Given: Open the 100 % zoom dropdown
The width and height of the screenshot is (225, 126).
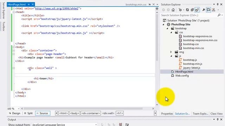Looking at the screenshot, I should click(19, 109).
